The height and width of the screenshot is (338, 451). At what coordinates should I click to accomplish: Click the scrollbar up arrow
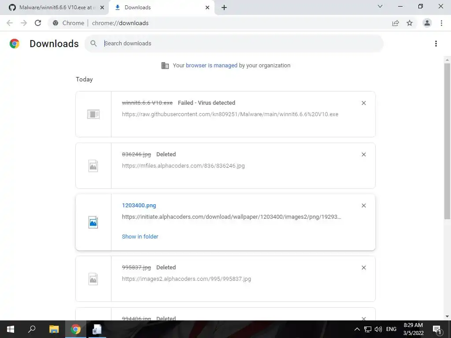(447, 60)
